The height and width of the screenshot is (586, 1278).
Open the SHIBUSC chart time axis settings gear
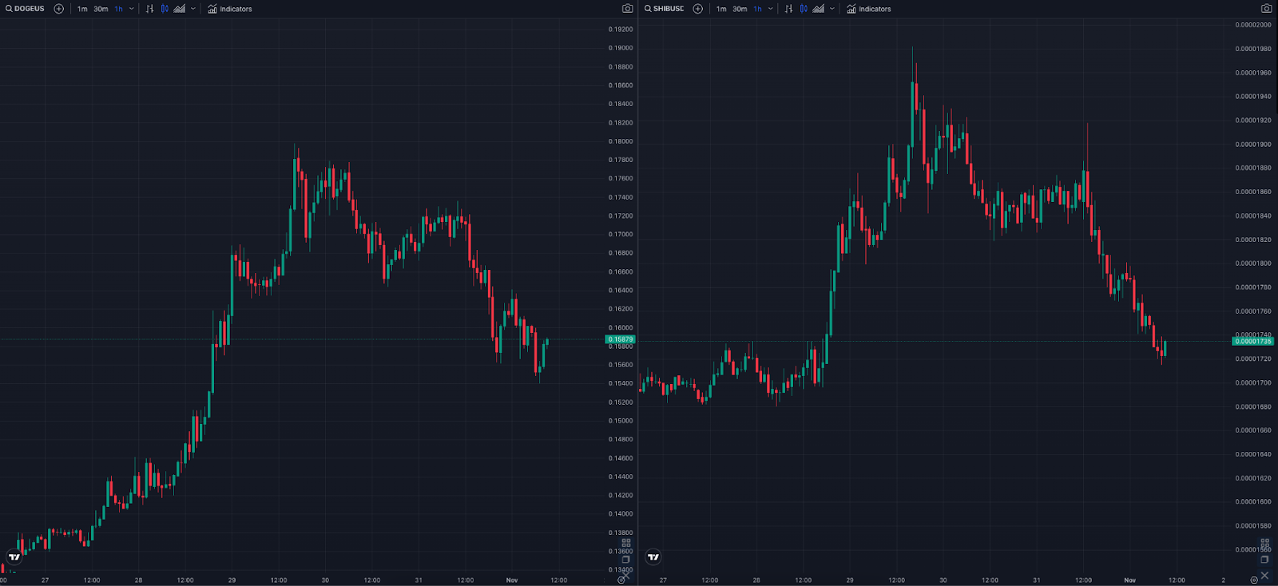[x=1254, y=580]
